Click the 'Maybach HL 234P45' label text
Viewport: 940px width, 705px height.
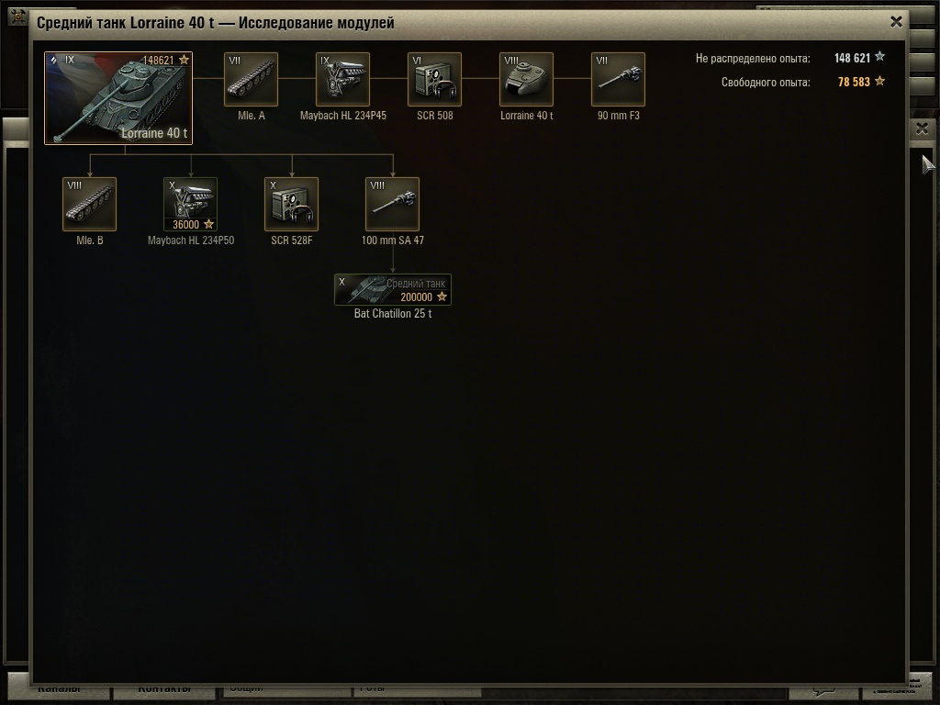[343, 116]
